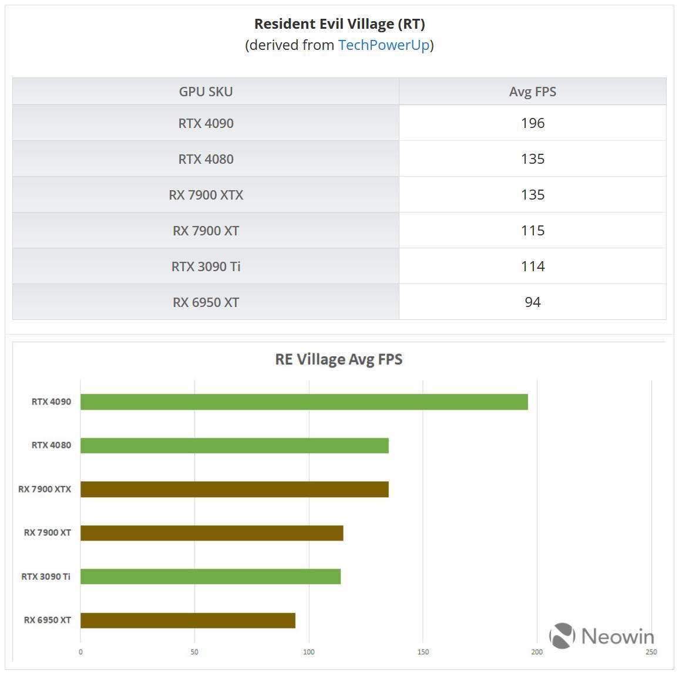
Task: Select the RTX 3090 Ti green chart bar
Action: coord(210,576)
